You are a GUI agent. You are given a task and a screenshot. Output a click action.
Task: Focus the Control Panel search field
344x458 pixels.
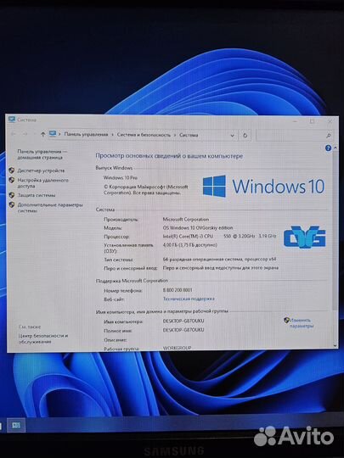point(294,136)
